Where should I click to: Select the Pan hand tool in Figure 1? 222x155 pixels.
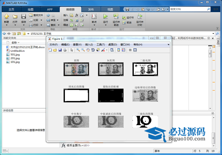(x=88, y=50)
